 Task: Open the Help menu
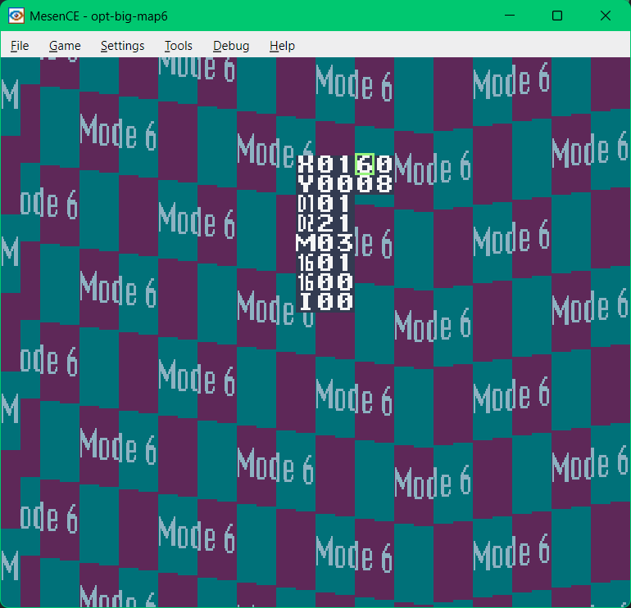282,46
